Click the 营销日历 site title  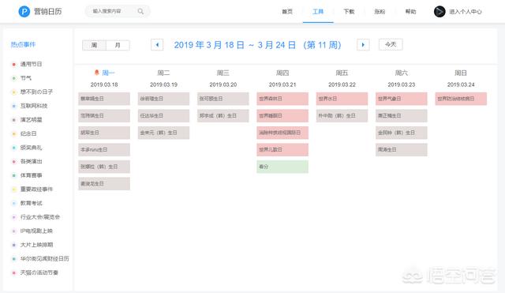[x=47, y=12]
